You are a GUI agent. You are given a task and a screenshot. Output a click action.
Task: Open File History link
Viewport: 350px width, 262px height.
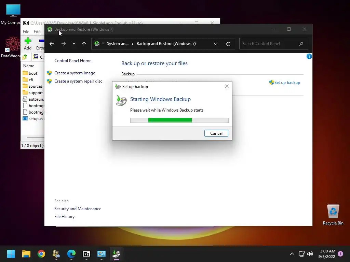tap(64, 217)
